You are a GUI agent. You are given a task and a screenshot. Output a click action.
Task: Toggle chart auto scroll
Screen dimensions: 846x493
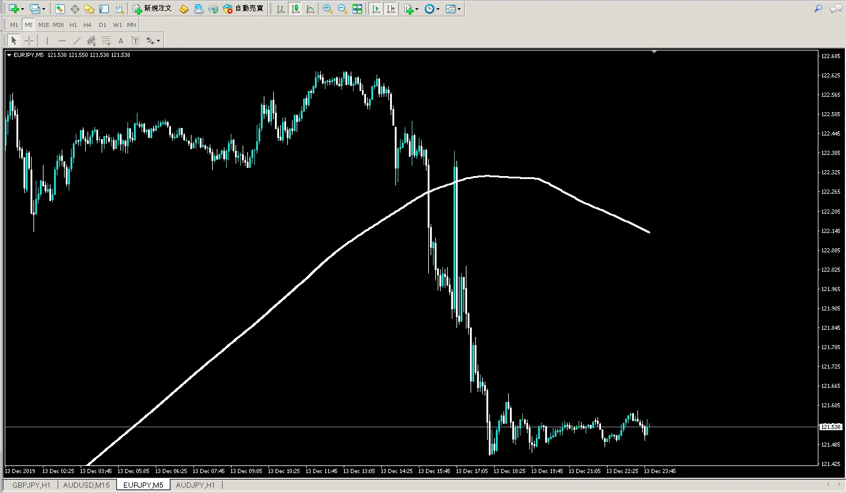375,9
